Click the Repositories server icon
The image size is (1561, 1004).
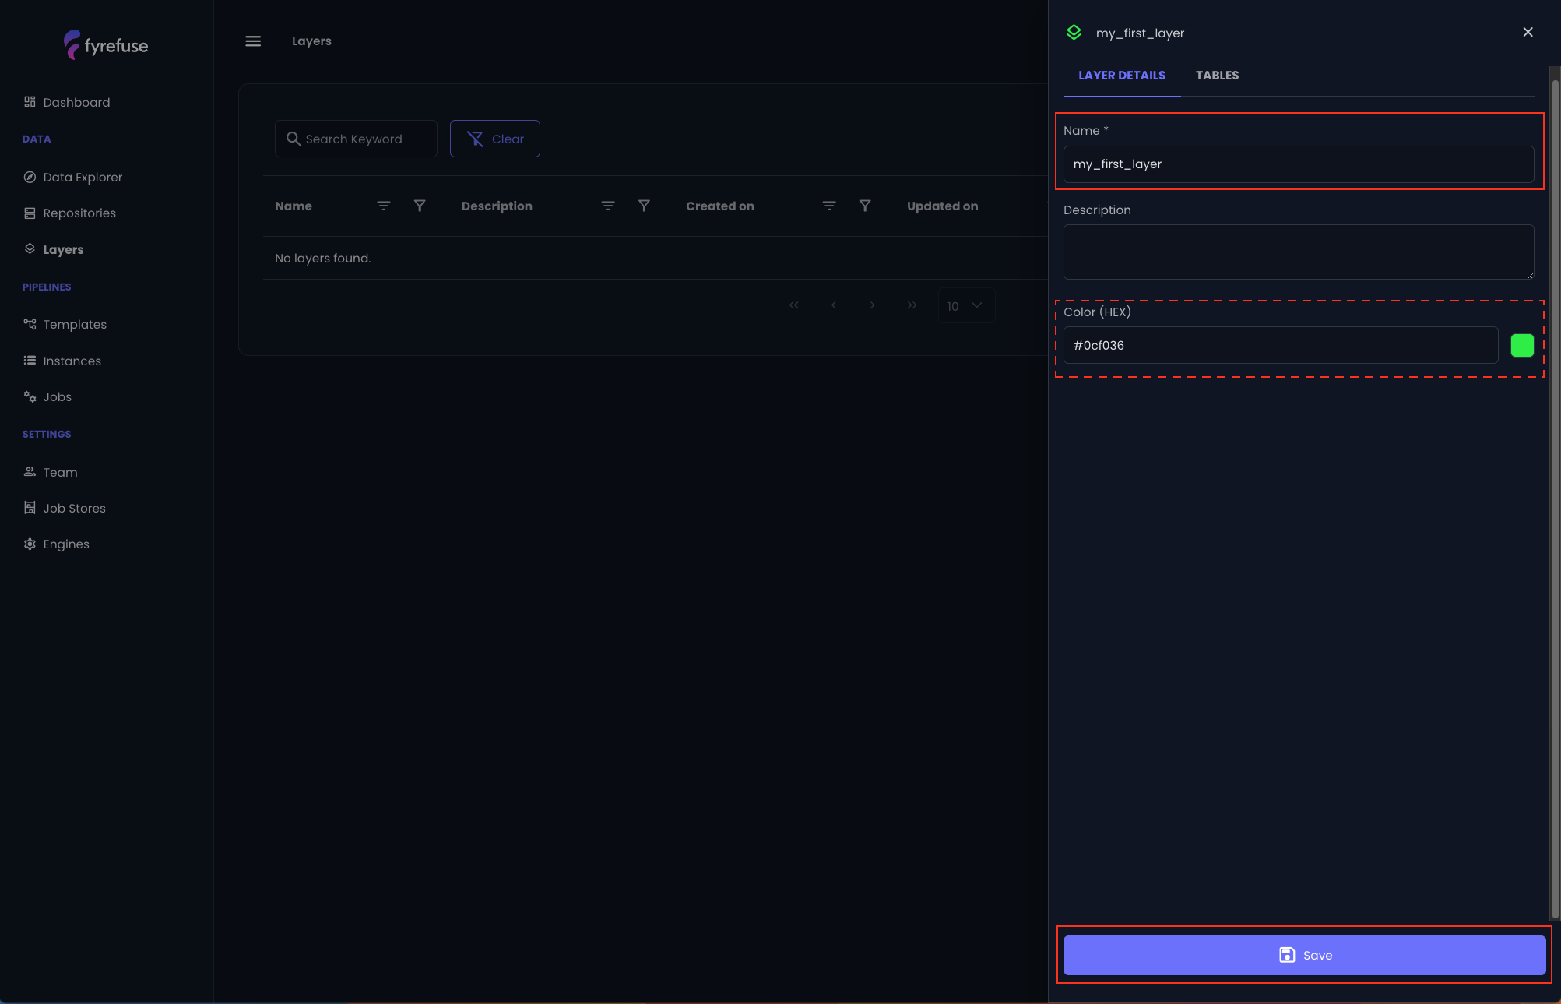click(x=30, y=213)
